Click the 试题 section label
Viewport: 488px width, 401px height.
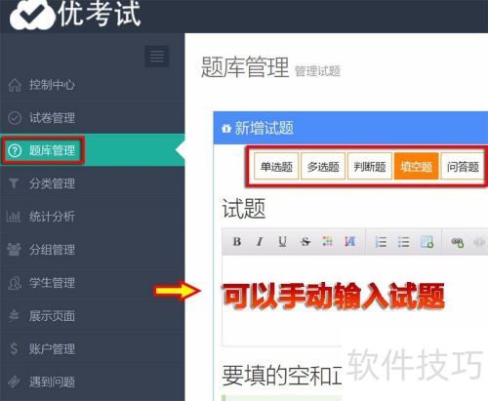point(244,209)
